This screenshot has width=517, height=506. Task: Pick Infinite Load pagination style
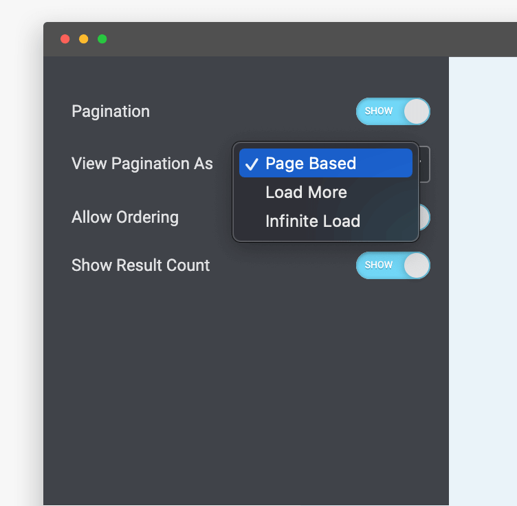click(313, 221)
